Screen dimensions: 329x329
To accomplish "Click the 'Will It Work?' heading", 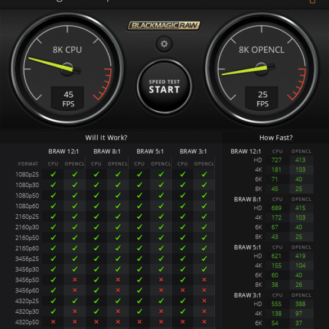I will click(x=106, y=138).
